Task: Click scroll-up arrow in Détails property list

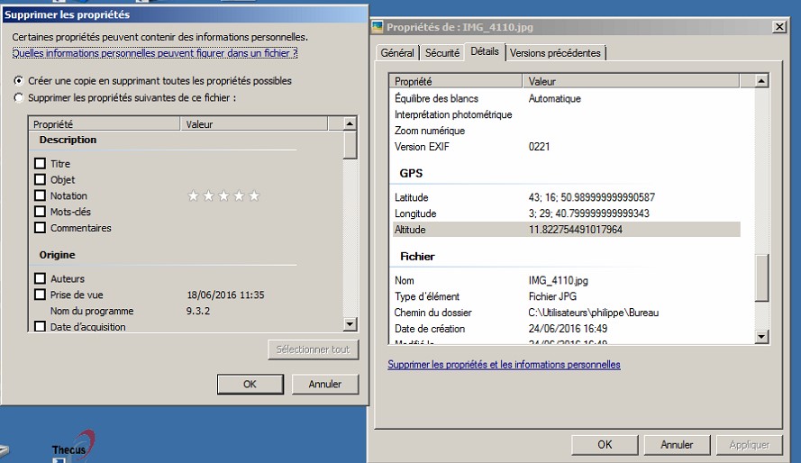Action: click(x=761, y=81)
